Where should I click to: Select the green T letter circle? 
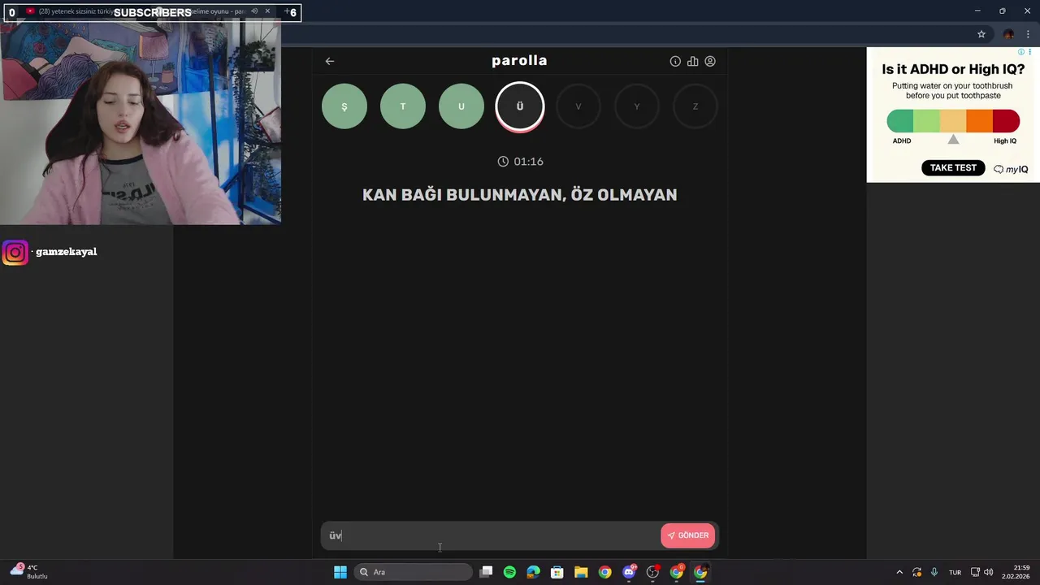tap(403, 106)
